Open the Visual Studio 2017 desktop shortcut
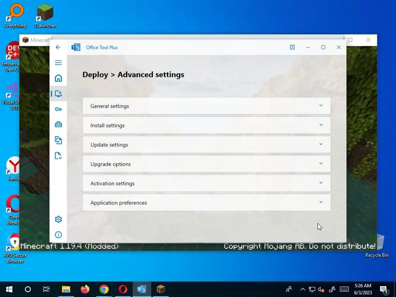 [10, 96]
